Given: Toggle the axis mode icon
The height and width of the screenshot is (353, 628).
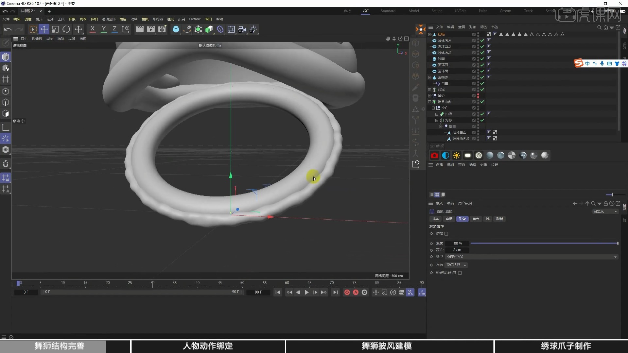Looking at the screenshot, I should [x=6, y=127].
